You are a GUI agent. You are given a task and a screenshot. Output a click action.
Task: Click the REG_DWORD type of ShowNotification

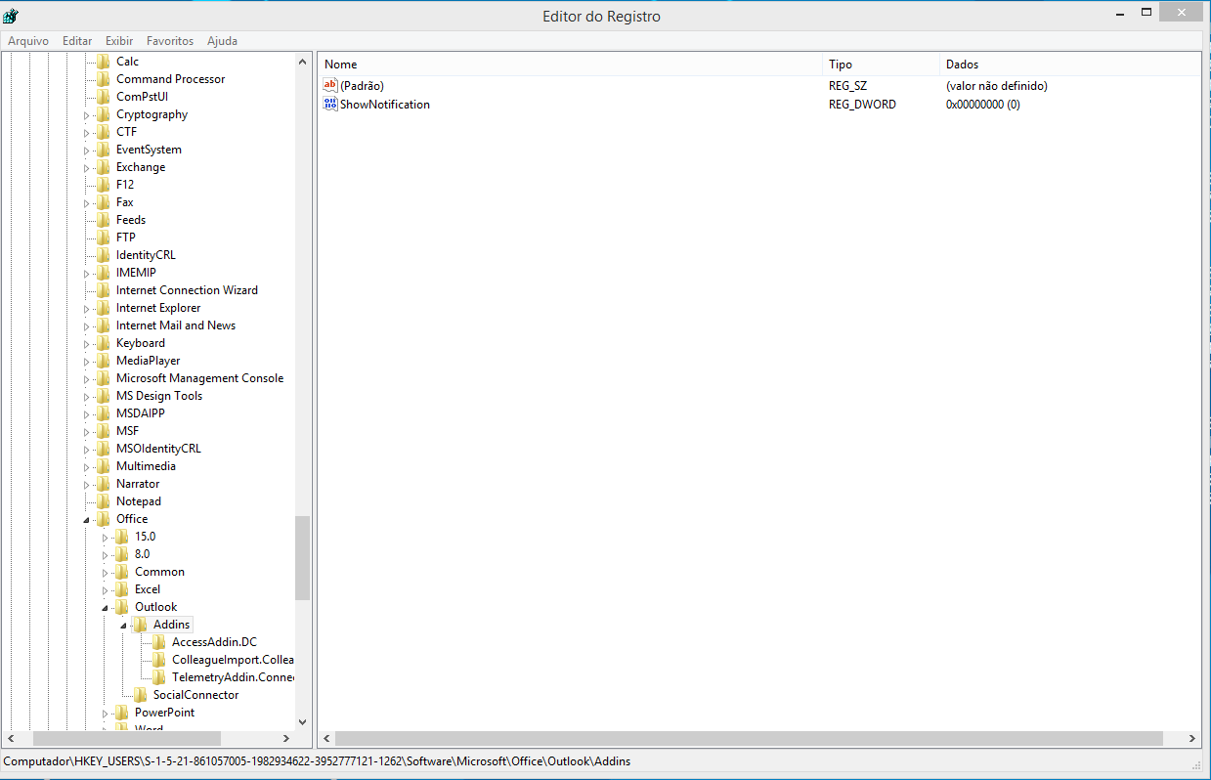click(862, 105)
